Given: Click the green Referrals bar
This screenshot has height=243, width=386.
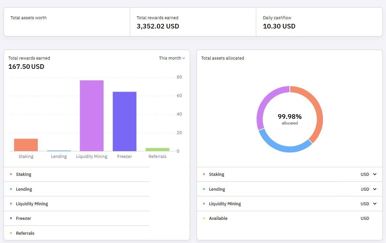Looking at the screenshot, I should click(x=158, y=149).
